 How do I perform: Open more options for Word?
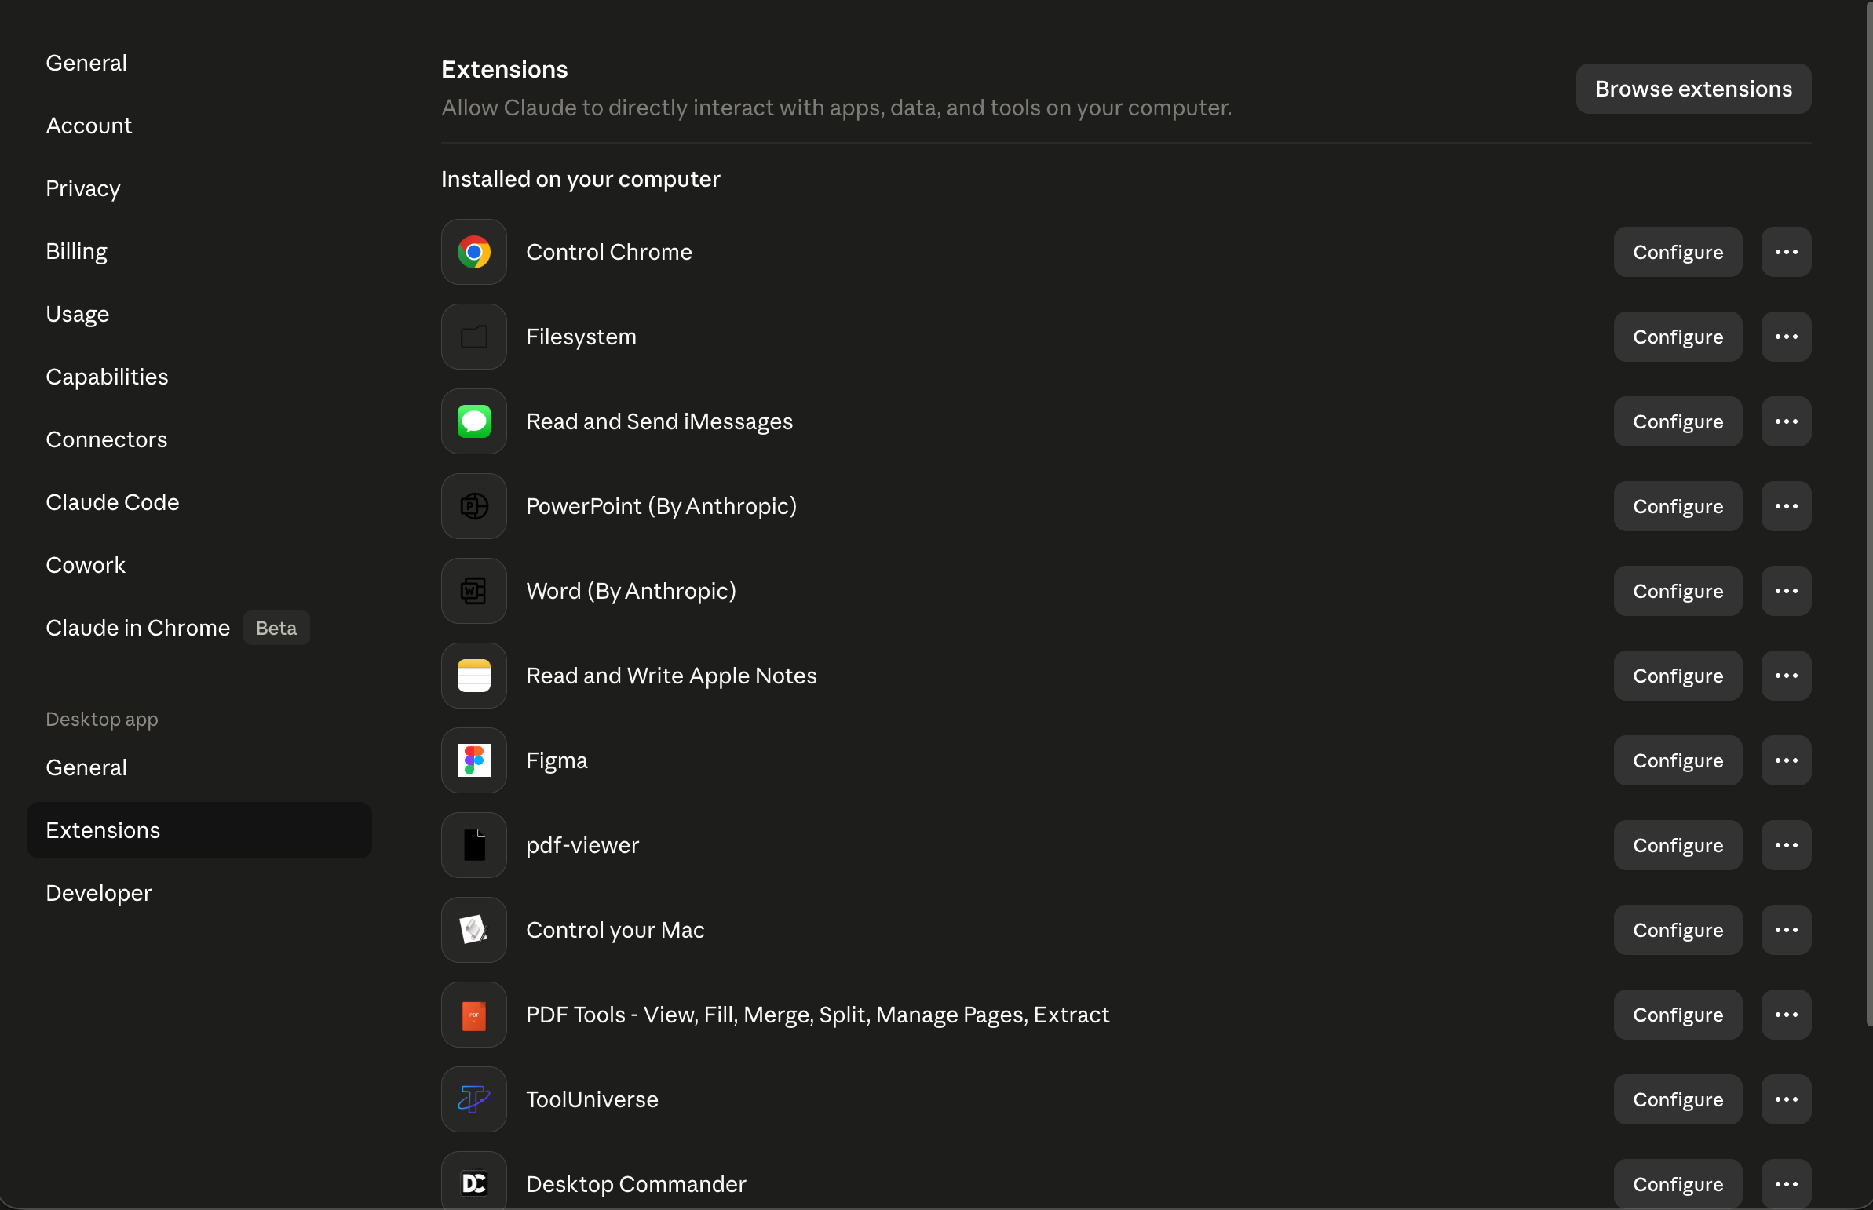click(x=1787, y=591)
